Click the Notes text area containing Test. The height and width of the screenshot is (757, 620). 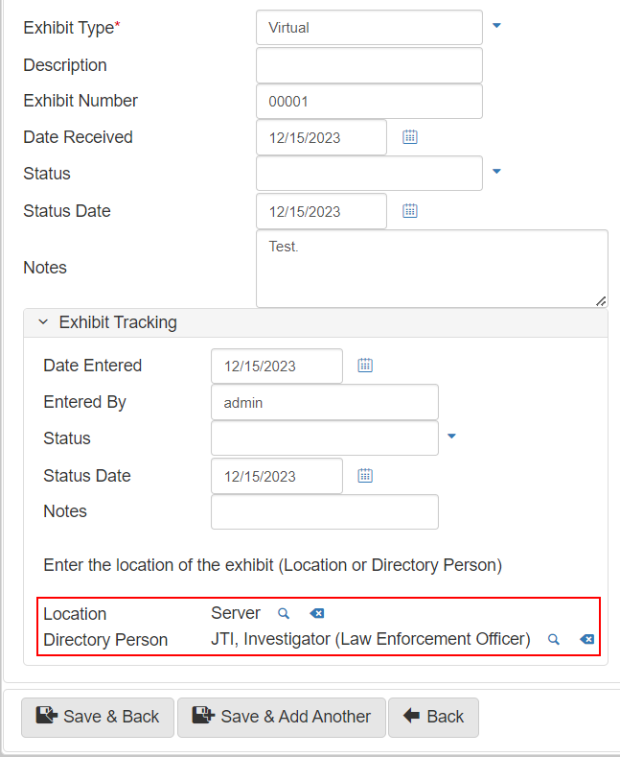(431, 269)
